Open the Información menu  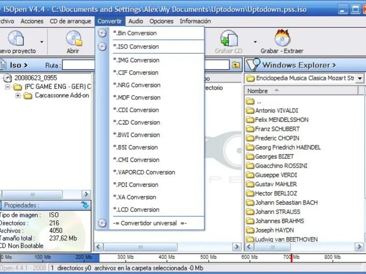(x=195, y=21)
